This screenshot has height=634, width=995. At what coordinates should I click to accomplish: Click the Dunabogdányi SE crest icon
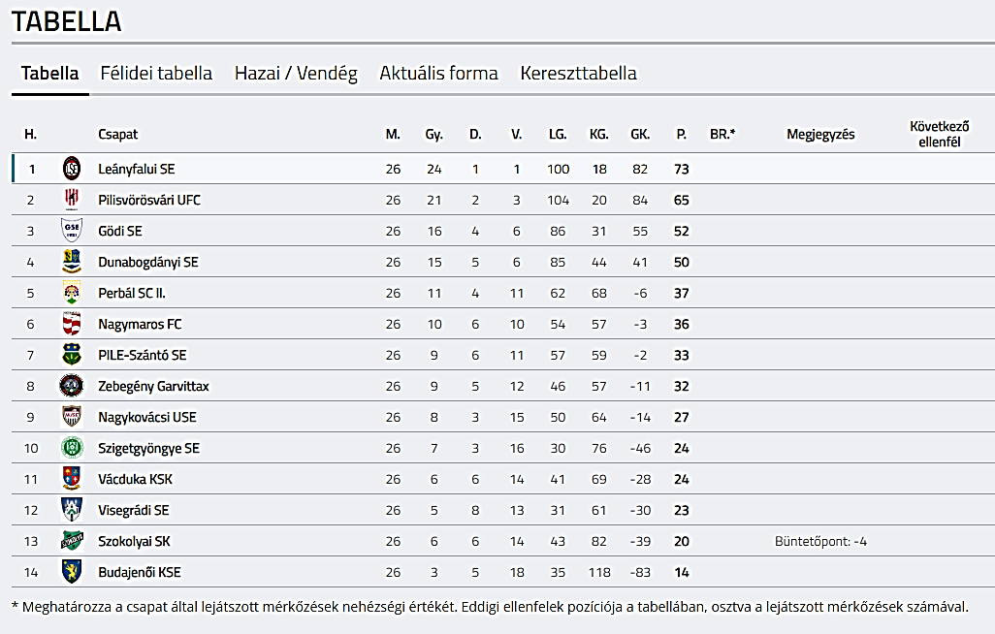tap(72, 262)
